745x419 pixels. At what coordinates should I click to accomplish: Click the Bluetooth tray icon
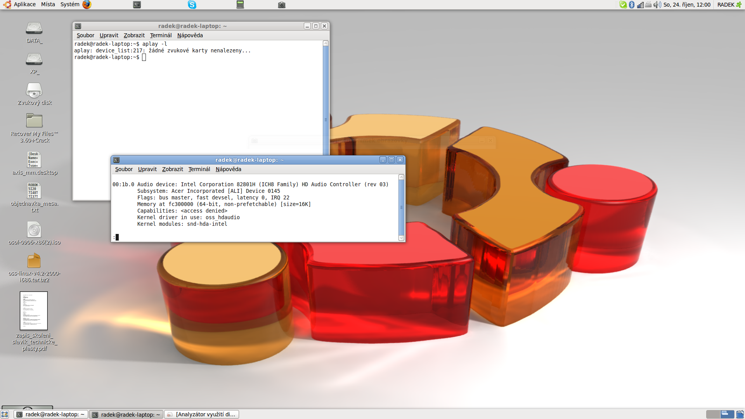pos(632,5)
